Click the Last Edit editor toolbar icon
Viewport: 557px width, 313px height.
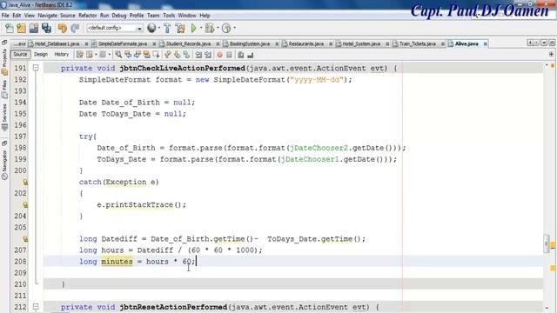point(79,55)
